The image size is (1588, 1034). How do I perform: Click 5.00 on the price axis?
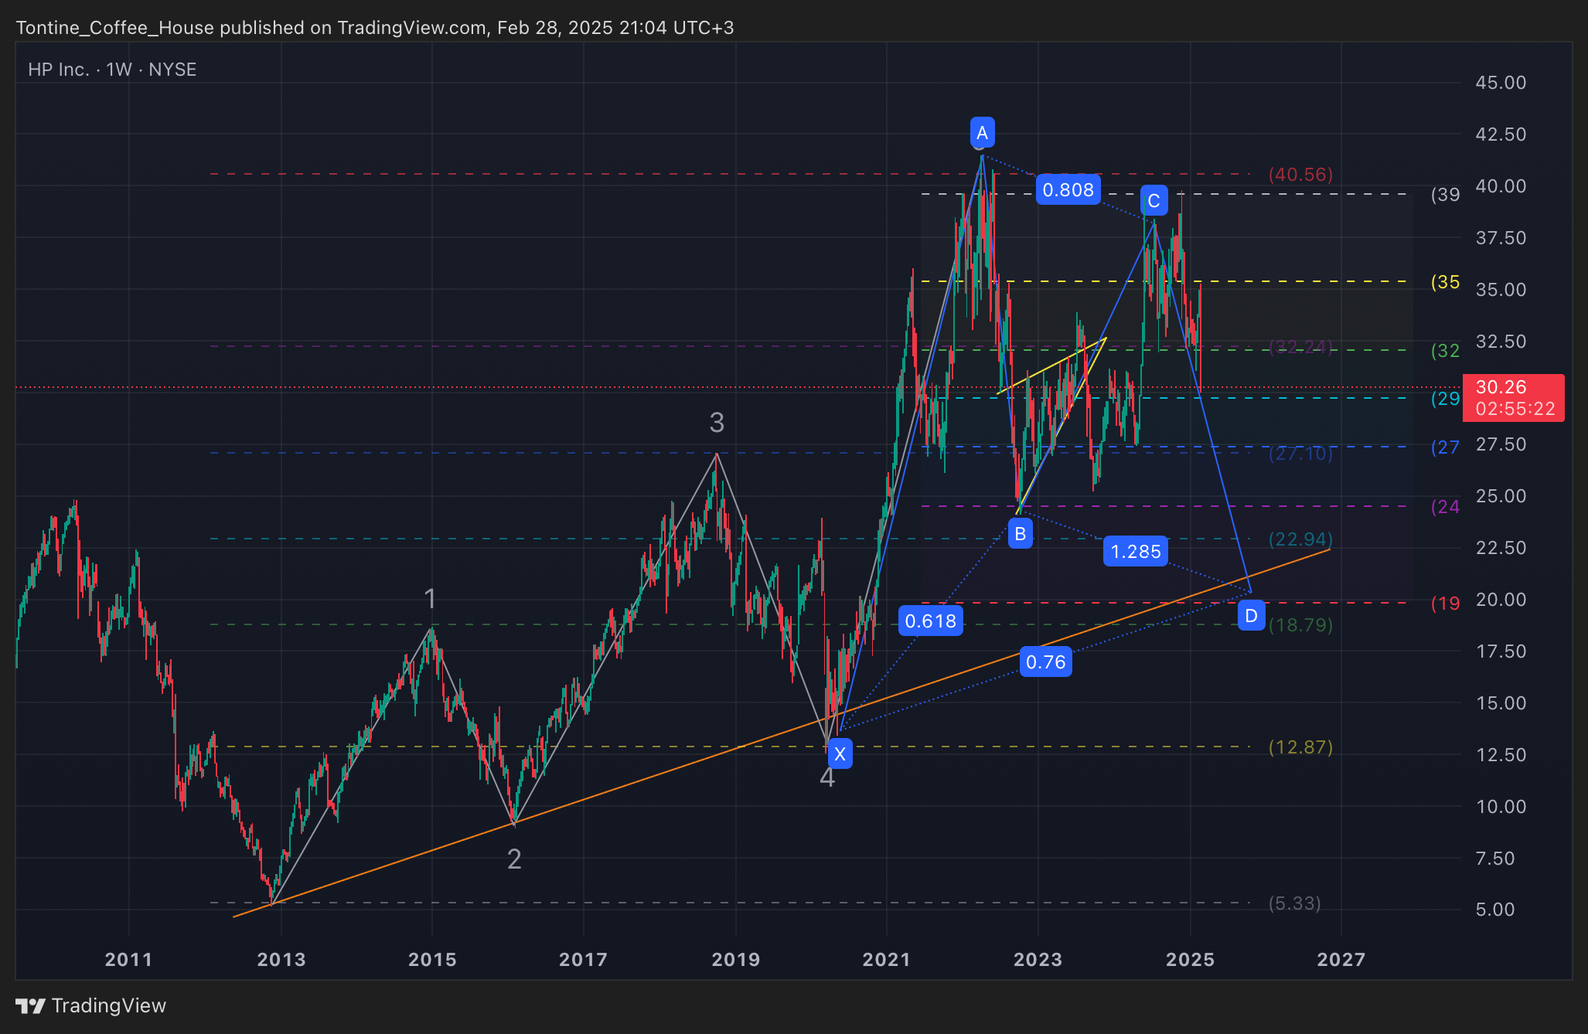1495,910
